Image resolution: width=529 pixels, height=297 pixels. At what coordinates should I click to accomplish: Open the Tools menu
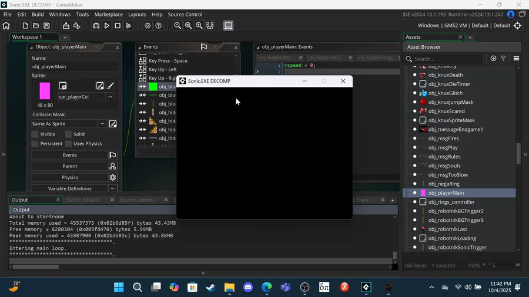[x=82, y=15]
